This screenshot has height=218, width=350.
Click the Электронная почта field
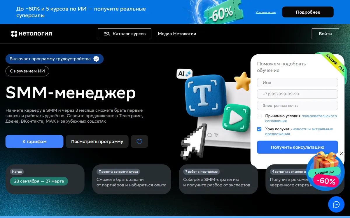click(297, 106)
